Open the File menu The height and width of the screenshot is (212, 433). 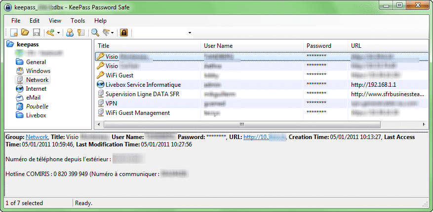[x=16, y=21]
